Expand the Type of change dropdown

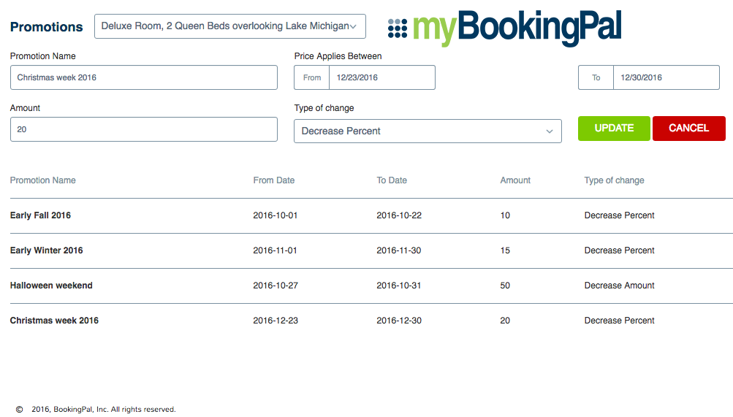[428, 131]
